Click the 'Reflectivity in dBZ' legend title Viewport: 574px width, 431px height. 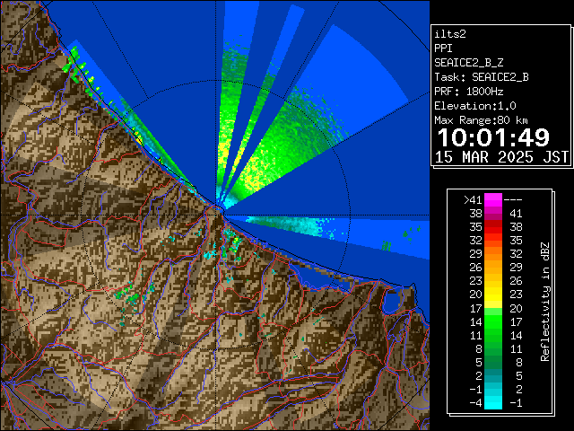545,302
